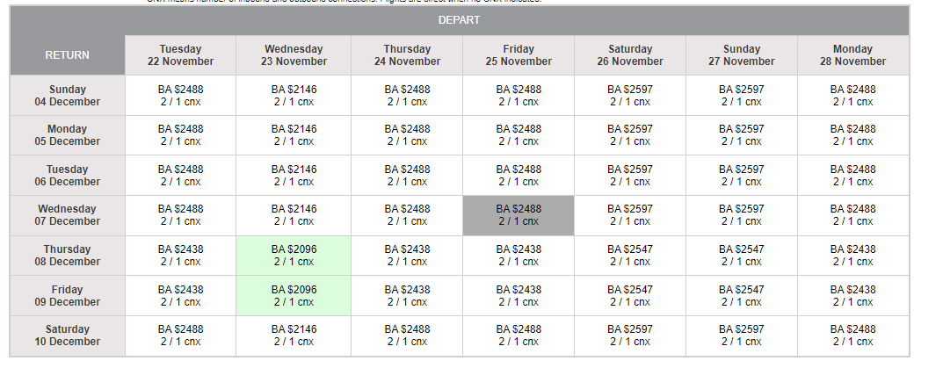This screenshot has width=943, height=368.
Task: Click the Thursday 08 December return row header
Action: click(68, 256)
